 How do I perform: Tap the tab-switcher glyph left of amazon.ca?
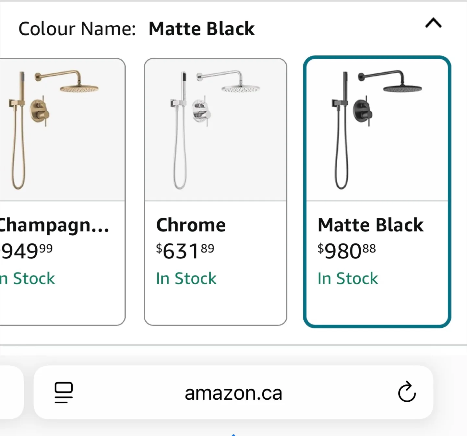pos(64,393)
